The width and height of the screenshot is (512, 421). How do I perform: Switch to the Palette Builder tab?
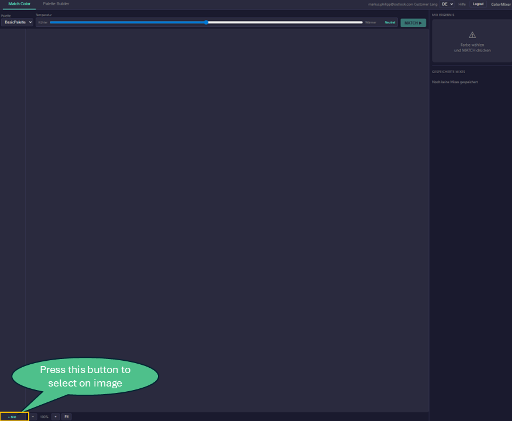coord(56,4)
